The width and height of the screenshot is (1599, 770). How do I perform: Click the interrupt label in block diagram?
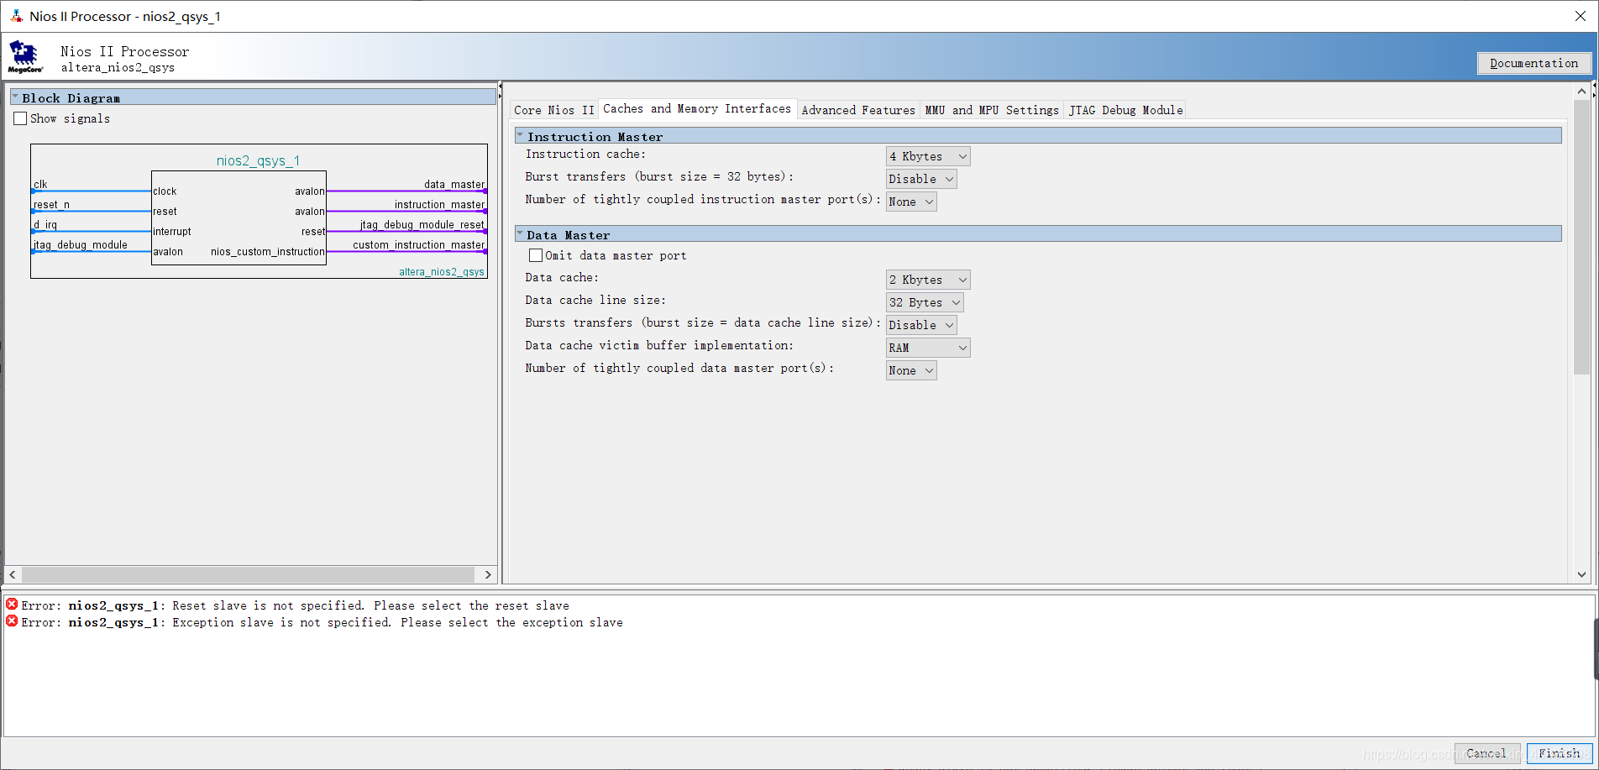pos(172,231)
